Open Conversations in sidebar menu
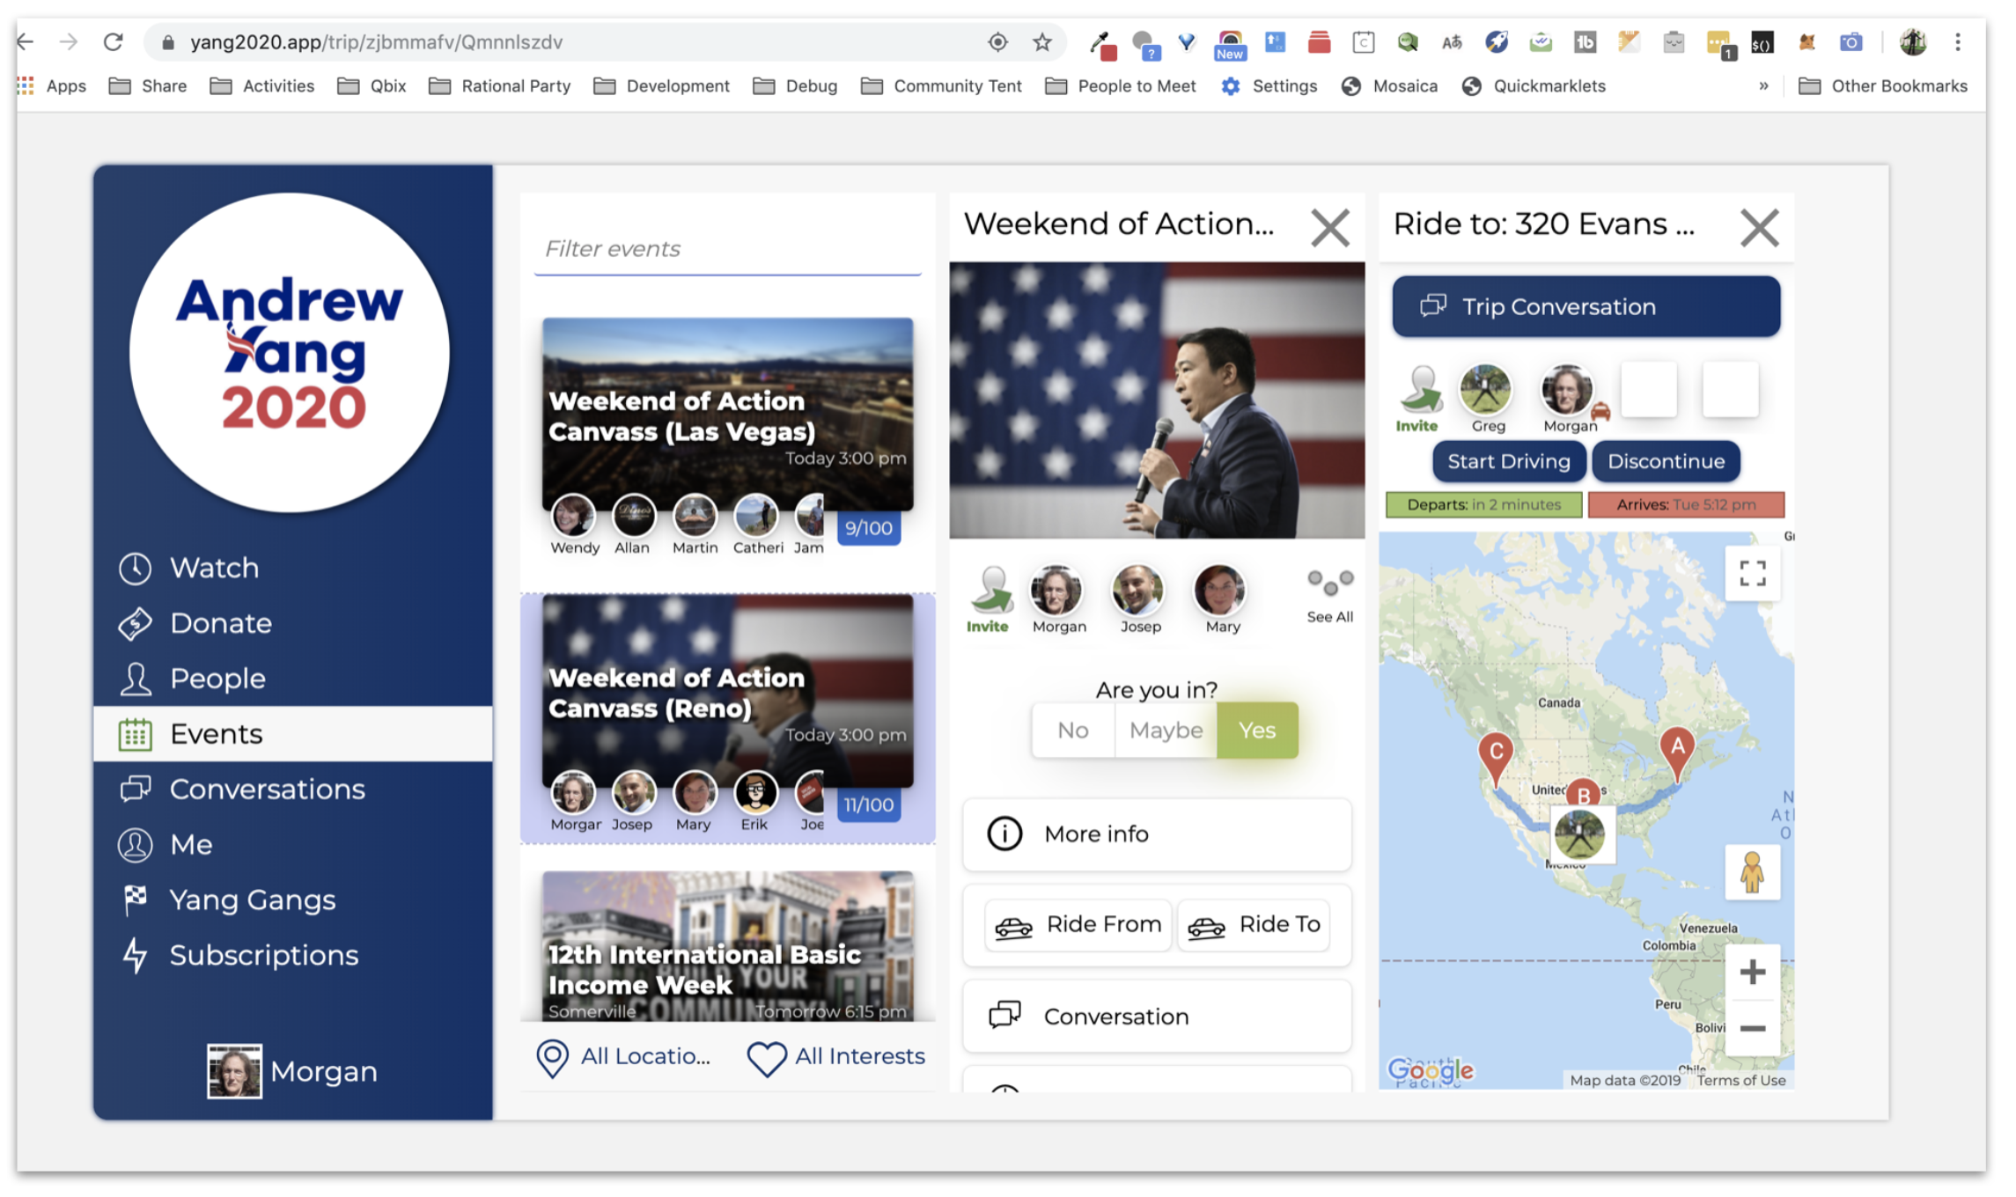The image size is (2016, 1197). [267, 789]
